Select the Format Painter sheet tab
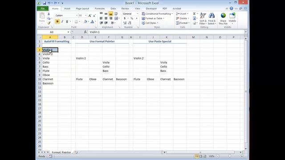Viewport: 285px width, 160px height. (x=61, y=152)
